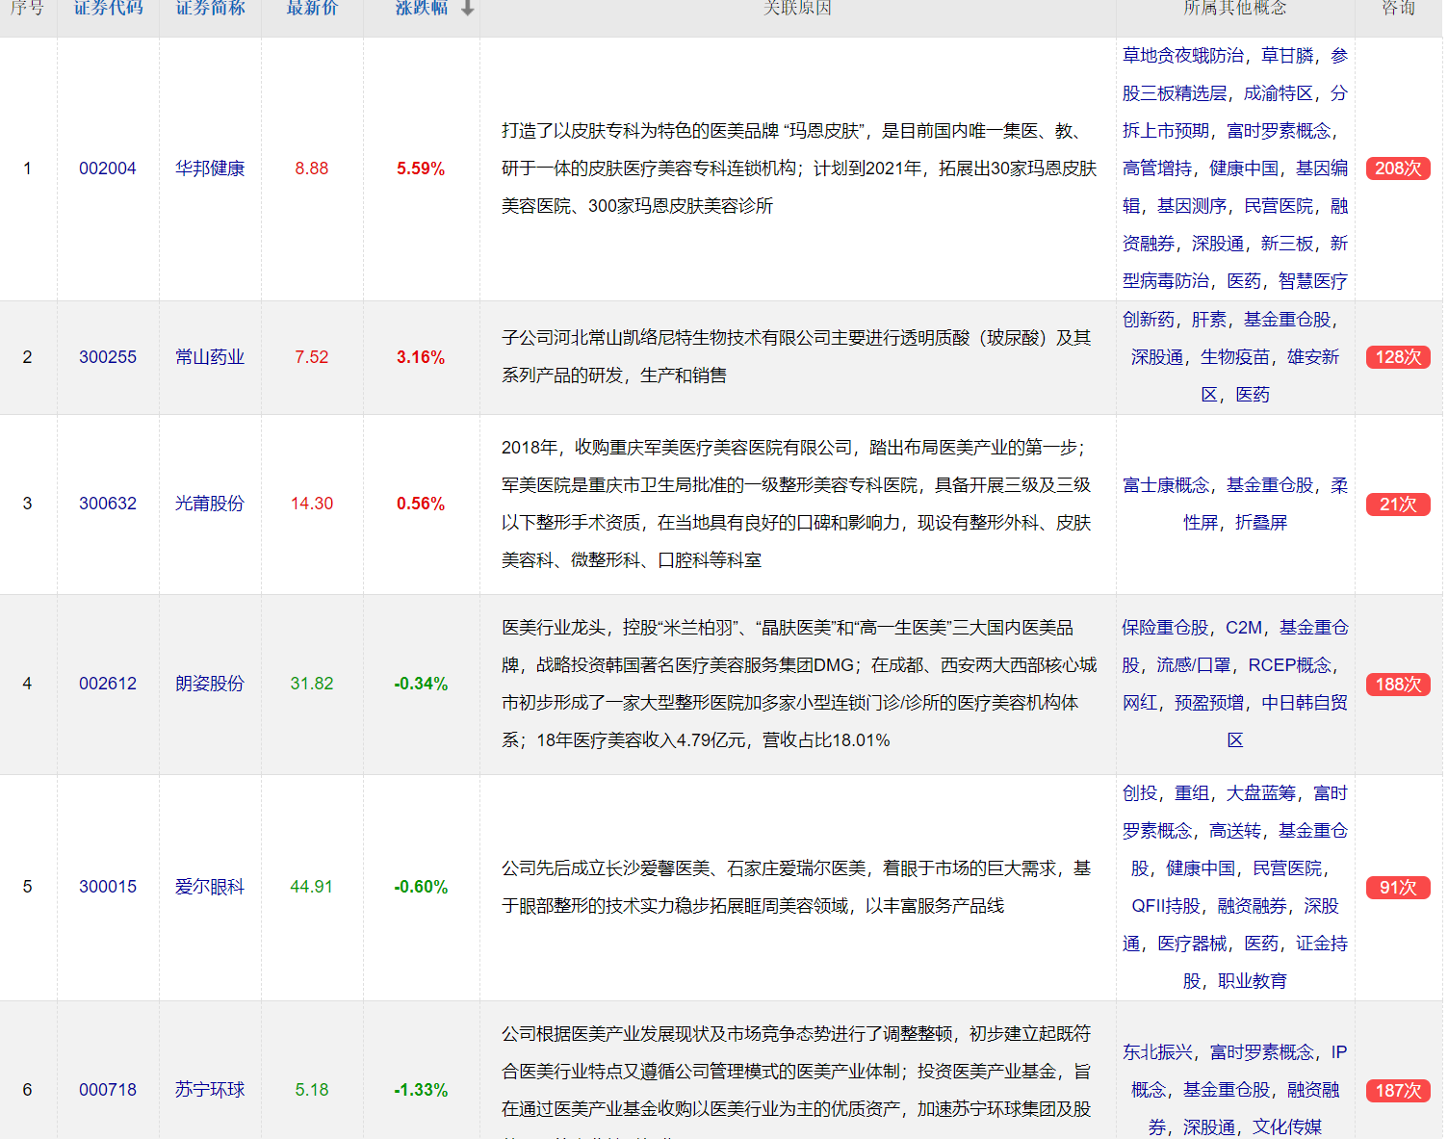This screenshot has width=1448, height=1139.
Task: Select the latest price 44.91
Action: click(312, 887)
